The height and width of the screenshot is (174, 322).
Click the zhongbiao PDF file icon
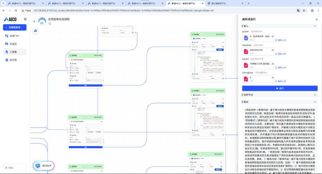[x=246, y=79]
